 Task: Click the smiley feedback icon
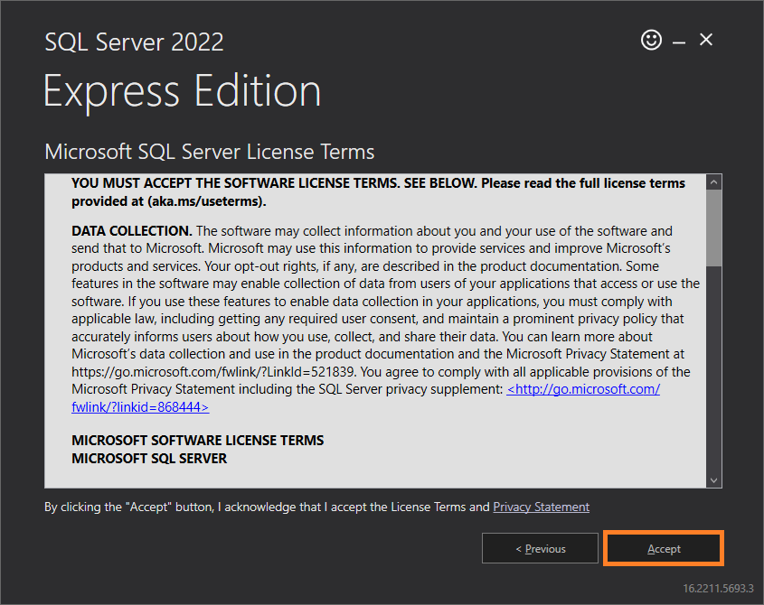click(651, 40)
